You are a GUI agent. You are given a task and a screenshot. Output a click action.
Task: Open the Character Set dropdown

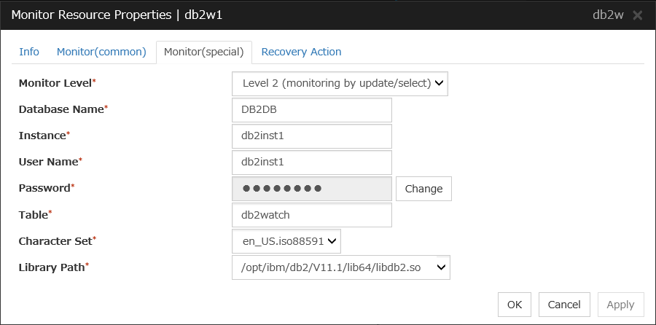[286, 241]
